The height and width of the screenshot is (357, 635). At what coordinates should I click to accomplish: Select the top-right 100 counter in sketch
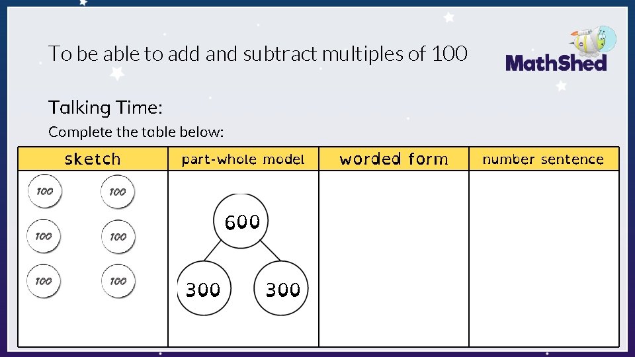(x=117, y=192)
